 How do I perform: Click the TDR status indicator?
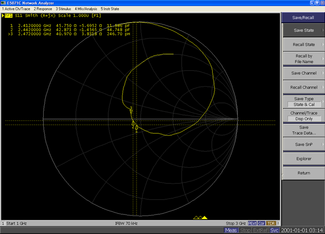coord(271,223)
